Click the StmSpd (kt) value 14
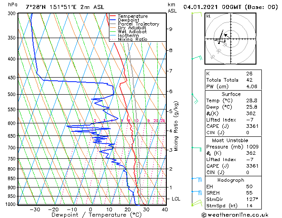The width and height of the screenshot is (282, 218). [x=249, y=205]
